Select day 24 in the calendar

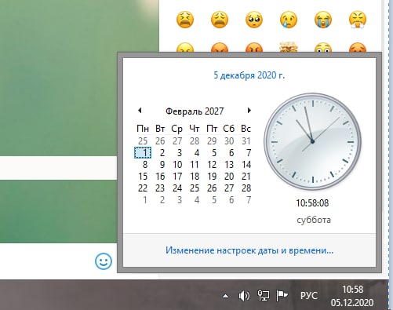(177, 188)
